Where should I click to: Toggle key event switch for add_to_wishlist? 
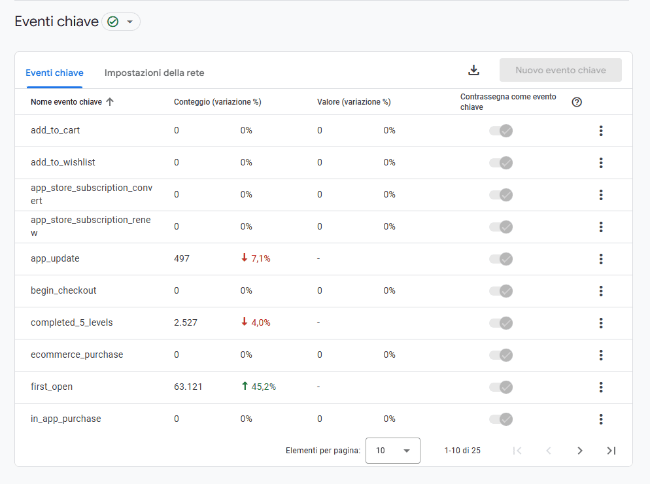(x=501, y=163)
